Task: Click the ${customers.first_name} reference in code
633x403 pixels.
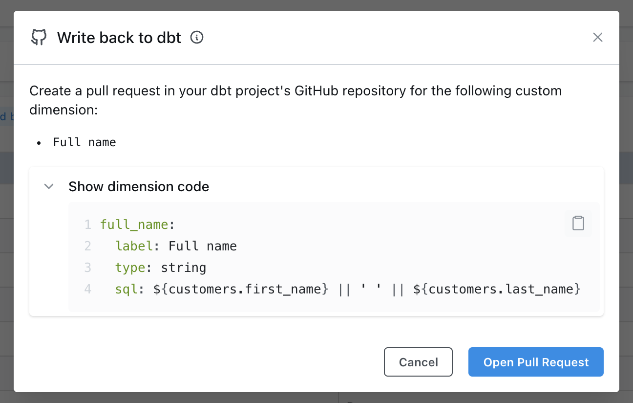Action: tap(241, 289)
